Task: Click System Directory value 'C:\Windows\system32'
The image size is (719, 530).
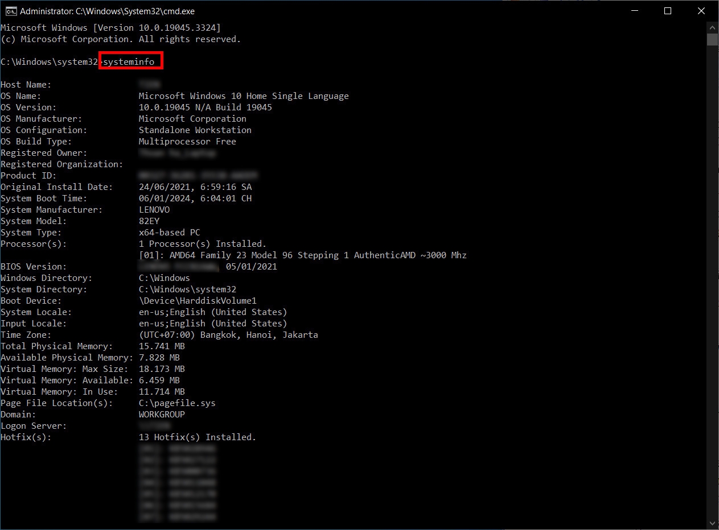Action: pos(187,289)
